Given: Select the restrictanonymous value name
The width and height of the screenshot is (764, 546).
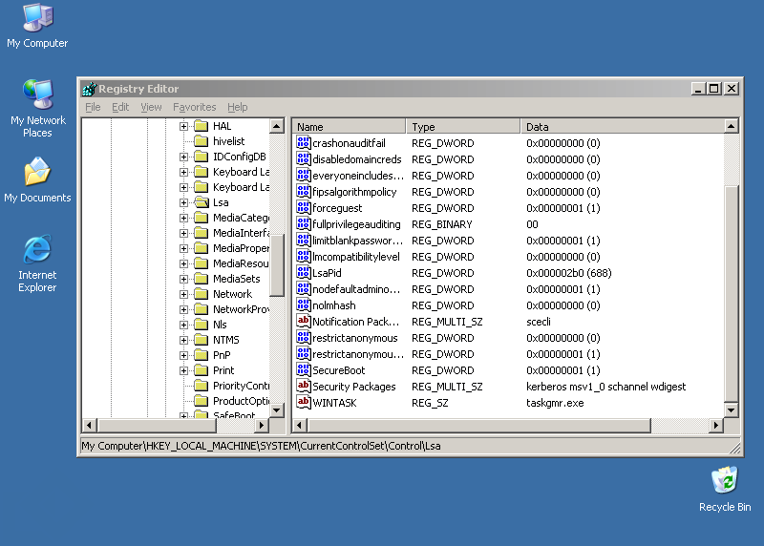Looking at the screenshot, I should pos(354,338).
